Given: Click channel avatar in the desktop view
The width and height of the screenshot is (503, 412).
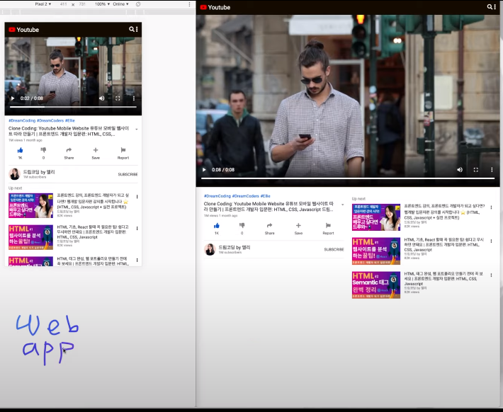Looking at the screenshot, I should tap(210, 249).
